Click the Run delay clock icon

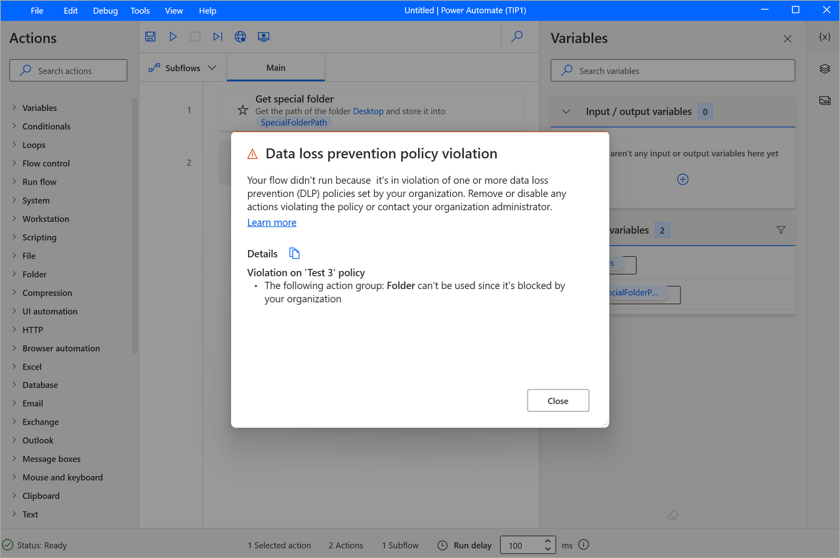click(x=443, y=545)
